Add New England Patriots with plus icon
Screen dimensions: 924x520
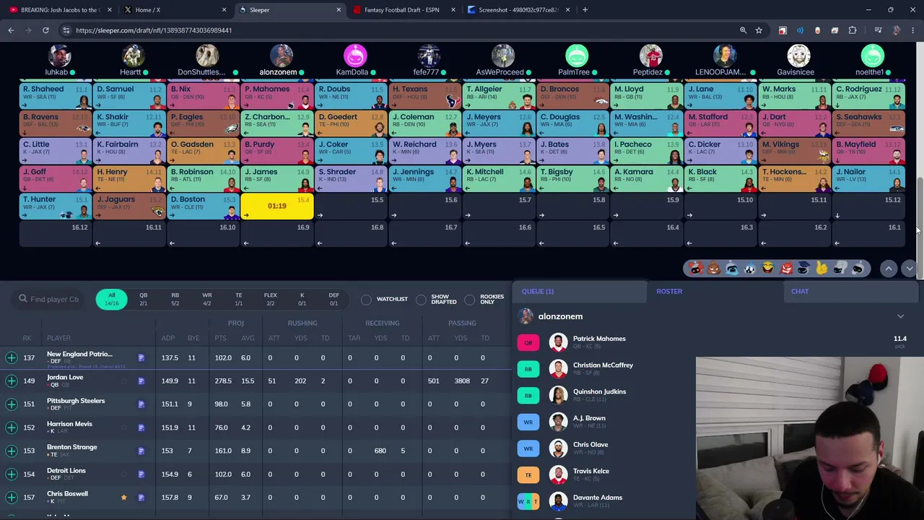click(12, 357)
